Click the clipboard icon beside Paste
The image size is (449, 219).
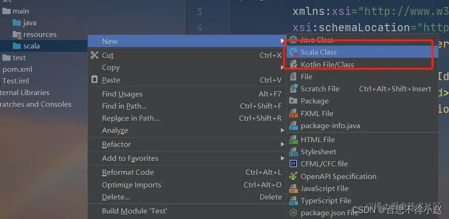(x=94, y=79)
